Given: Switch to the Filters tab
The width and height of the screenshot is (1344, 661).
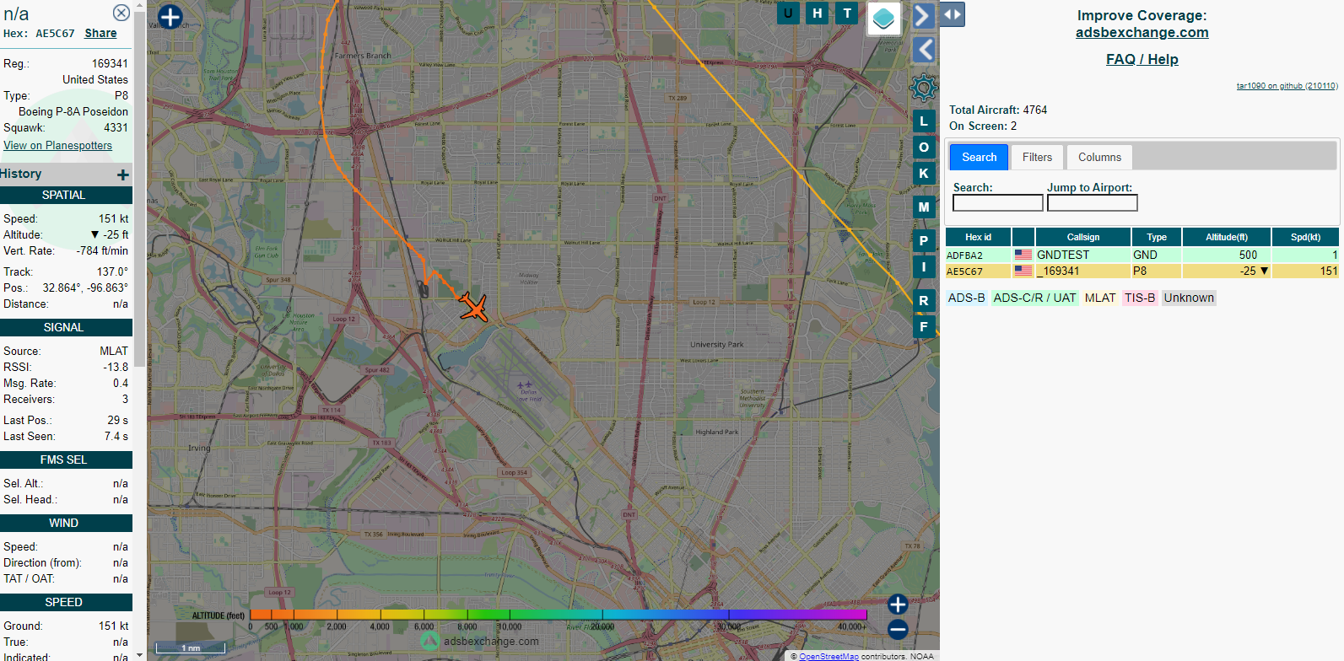Looking at the screenshot, I should pyautogui.click(x=1037, y=157).
